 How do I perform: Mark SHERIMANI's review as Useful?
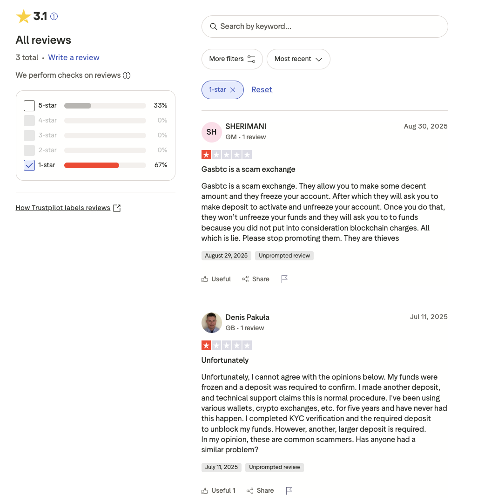[216, 279]
